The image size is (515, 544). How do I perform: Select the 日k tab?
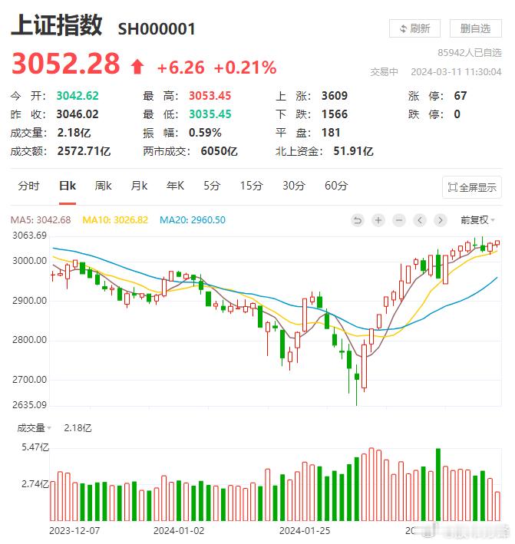pos(68,186)
